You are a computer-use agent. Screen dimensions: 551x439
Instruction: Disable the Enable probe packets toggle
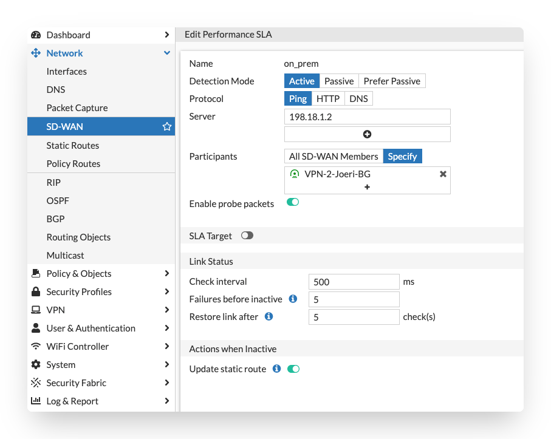pyautogui.click(x=293, y=203)
